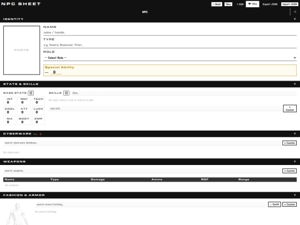This screenshot has height=225, width=300.
Task: Open the Select Role dropdown
Action: (x=170, y=58)
